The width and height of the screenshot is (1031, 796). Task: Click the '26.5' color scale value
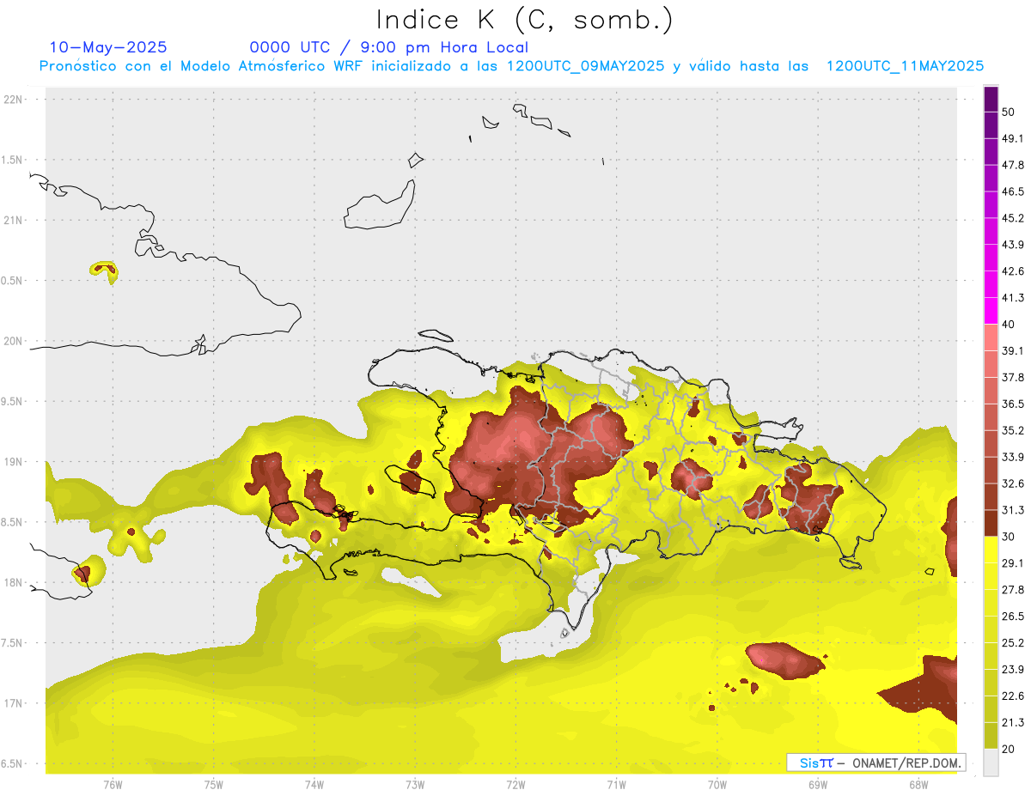(1013, 616)
